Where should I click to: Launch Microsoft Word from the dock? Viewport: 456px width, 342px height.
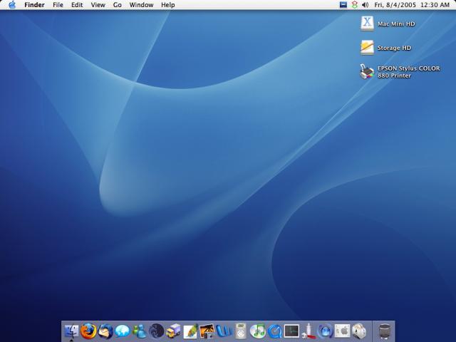coord(224,331)
